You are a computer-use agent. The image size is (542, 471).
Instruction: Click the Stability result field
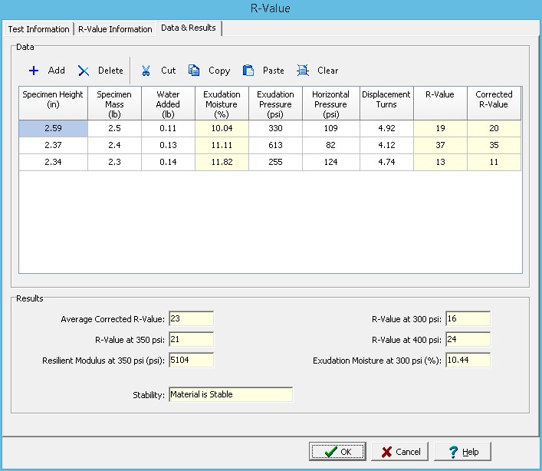pos(231,394)
